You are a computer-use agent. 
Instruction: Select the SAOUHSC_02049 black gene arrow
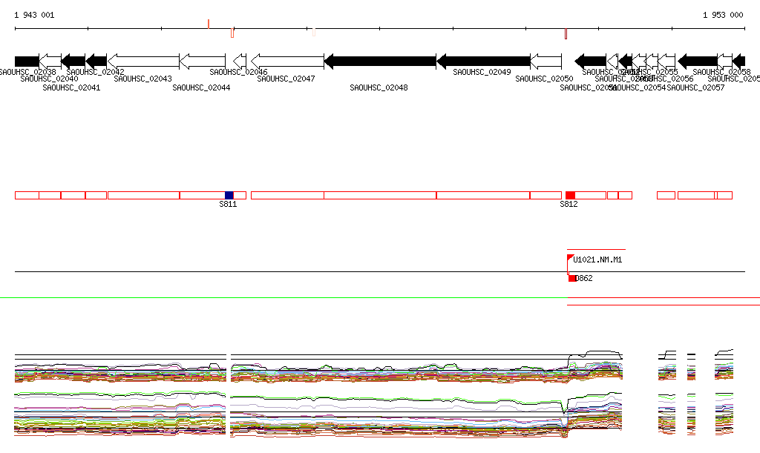tap(483, 62)
